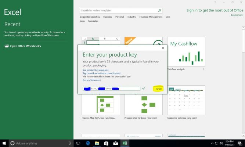Select the Financial Management suggested search
Viewport: 245px width, 147px height.
pyautogui.click(x=151, y=17)
